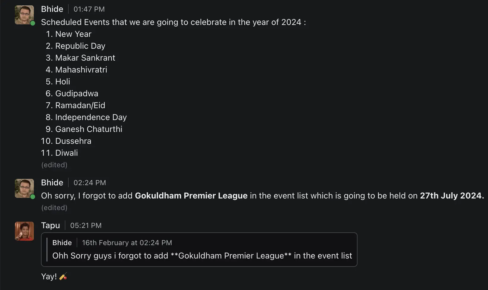Jump to quote via 16th February timestamp
This screenshot has height=290, width=488.
[x=127, y=243]
